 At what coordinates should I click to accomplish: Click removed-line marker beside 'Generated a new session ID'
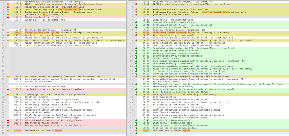coord(8,7)
